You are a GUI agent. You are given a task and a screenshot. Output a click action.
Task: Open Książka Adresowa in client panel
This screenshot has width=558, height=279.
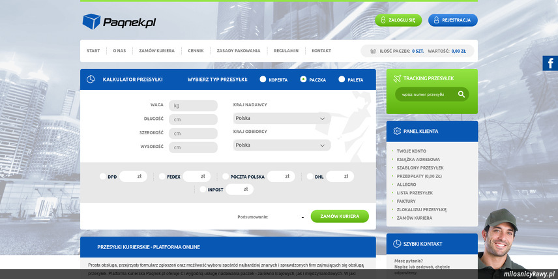[418, 159]
